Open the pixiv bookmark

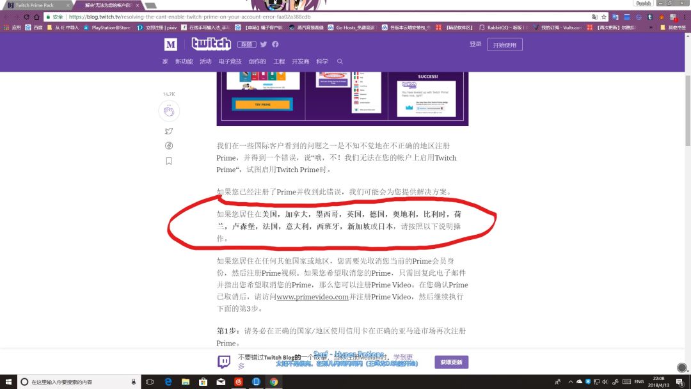(x=157, y=28)
